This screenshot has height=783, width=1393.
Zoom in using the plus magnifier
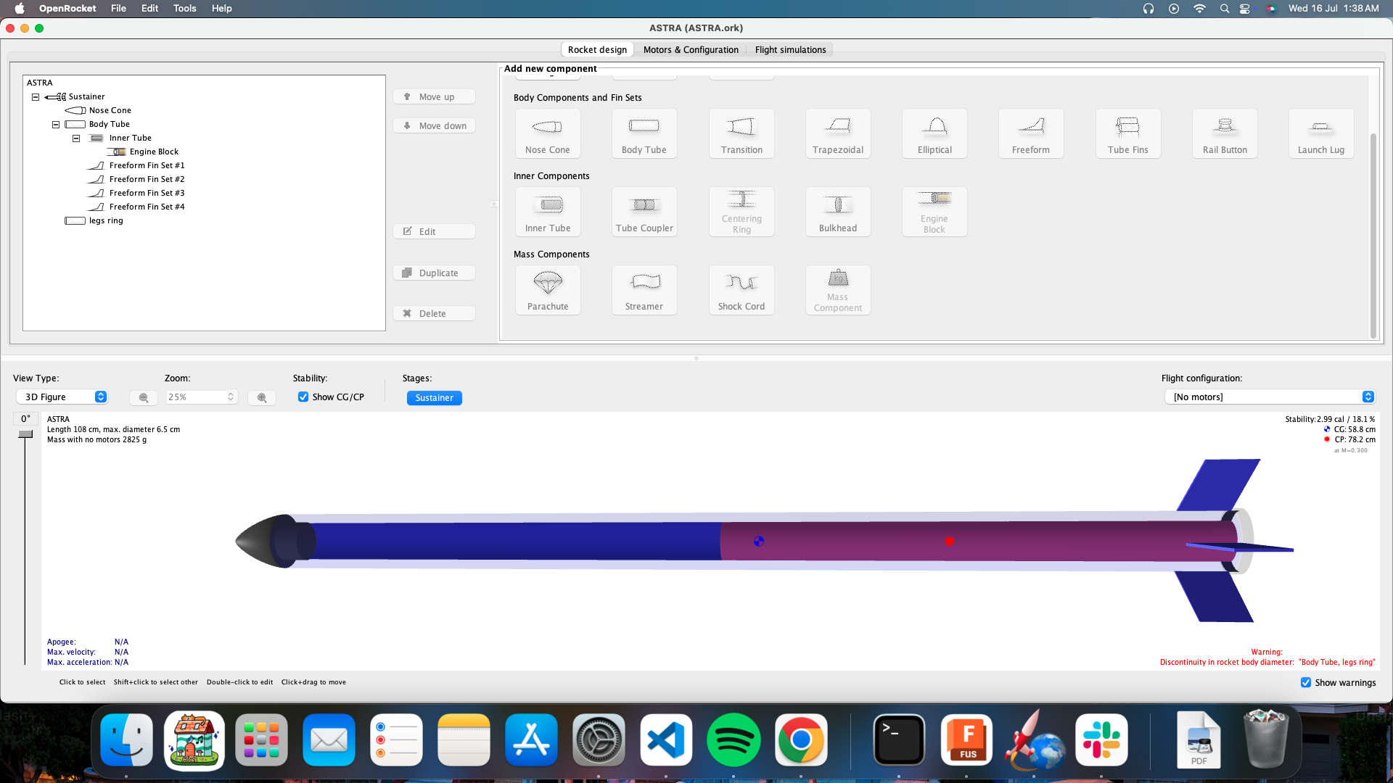[x=262, y=397]
